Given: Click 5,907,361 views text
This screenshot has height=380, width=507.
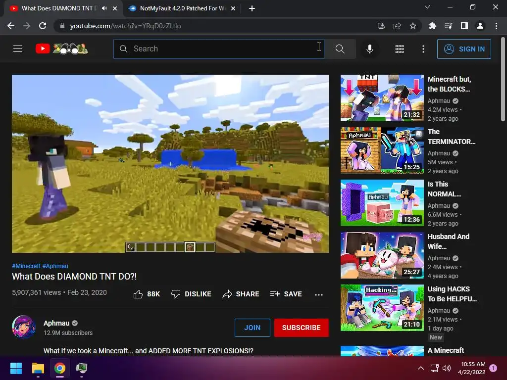Looking at the screenshot, I should click(x=36, y=292).
